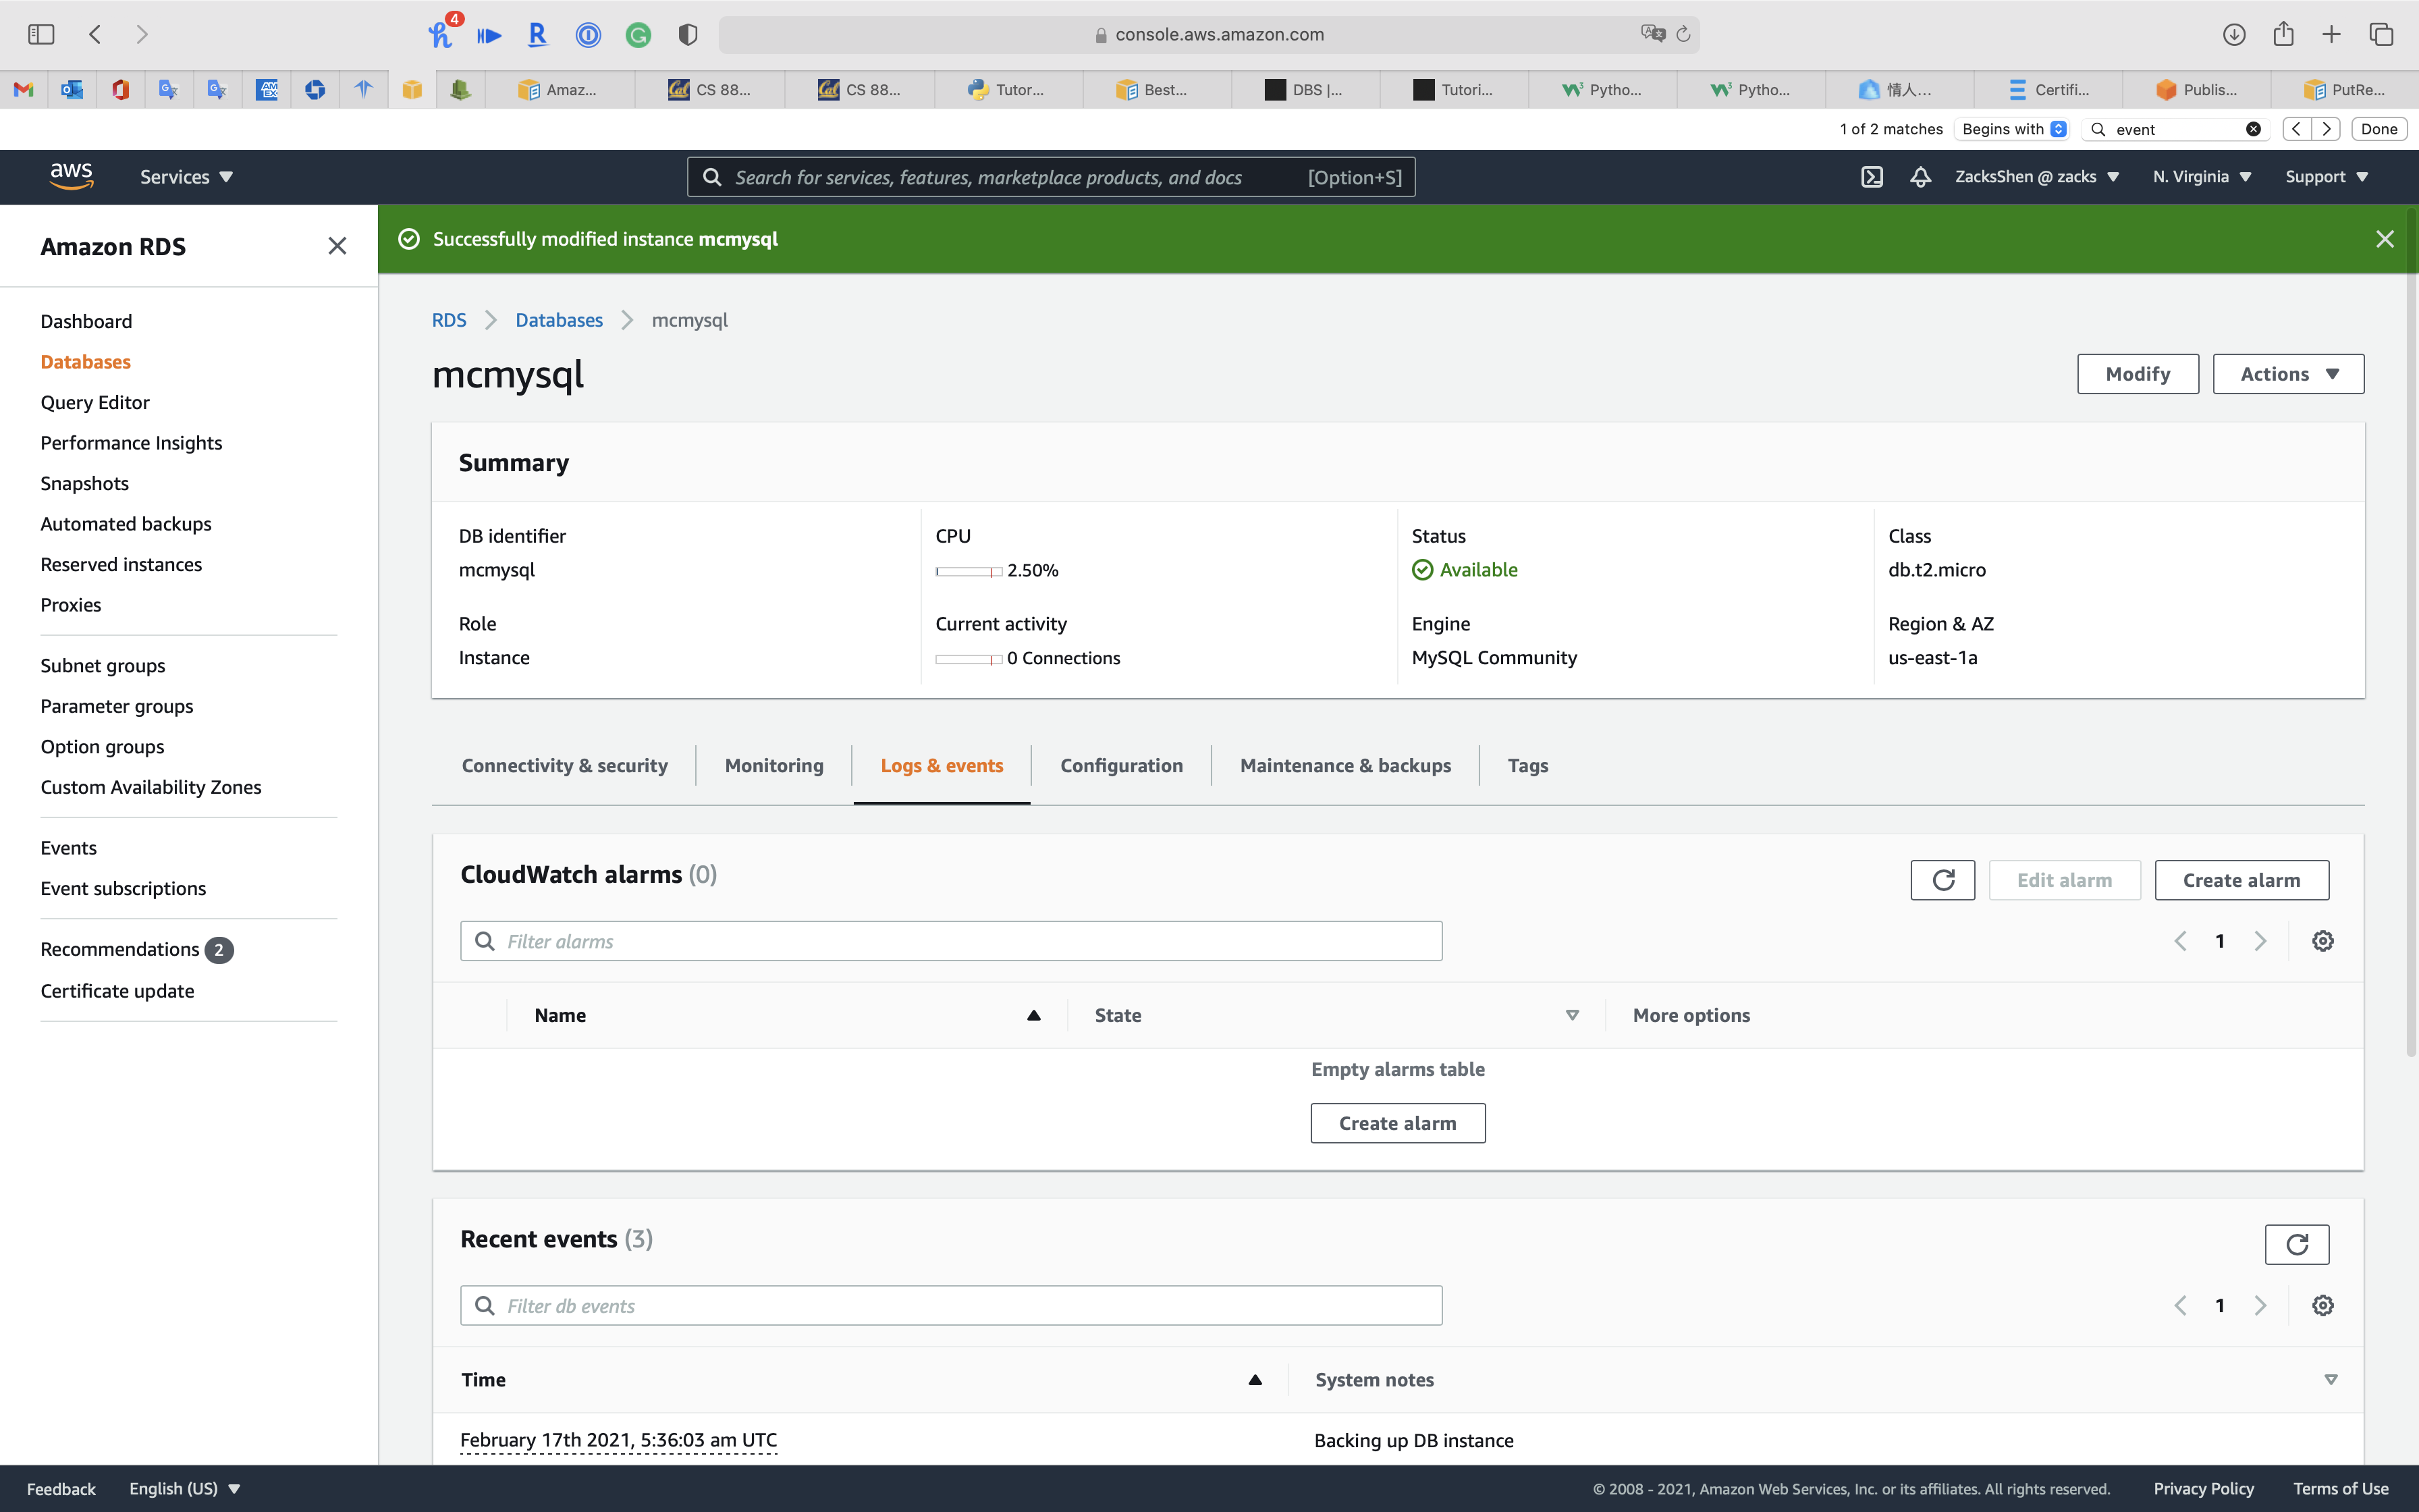Open AWS CloudShell terminal icon

1871,177
